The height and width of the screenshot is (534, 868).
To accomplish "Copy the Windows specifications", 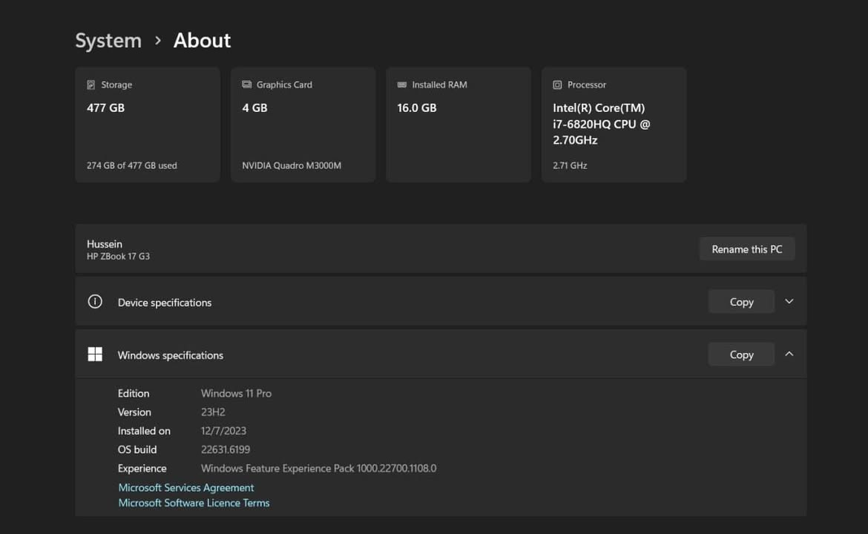I will click(741, 355).
